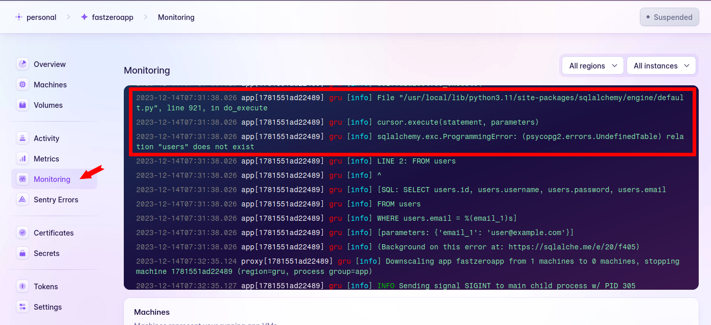Click the 'line 921, in do_execute' log entry
This screenshot has height=325, width=711.
click(x=410, y=103)
